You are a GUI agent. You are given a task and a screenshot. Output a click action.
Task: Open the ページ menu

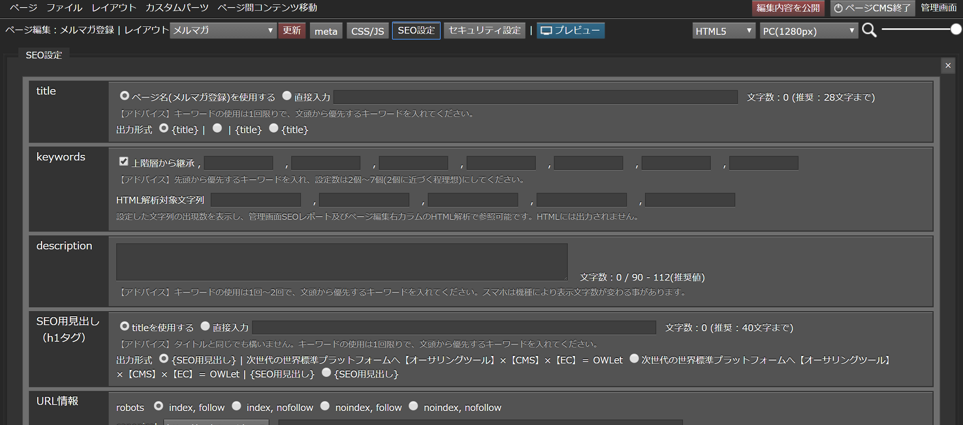pos(24,8)
